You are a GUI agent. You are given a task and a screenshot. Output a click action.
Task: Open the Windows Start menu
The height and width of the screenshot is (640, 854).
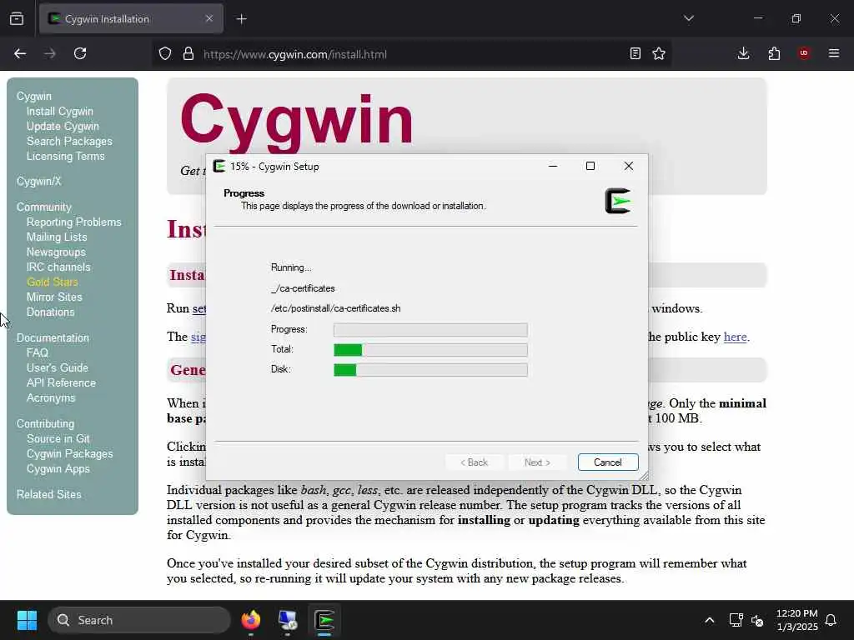click(x=27, y=620)
